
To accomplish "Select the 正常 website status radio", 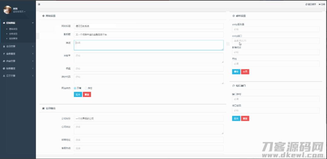I will click(75, 88).
